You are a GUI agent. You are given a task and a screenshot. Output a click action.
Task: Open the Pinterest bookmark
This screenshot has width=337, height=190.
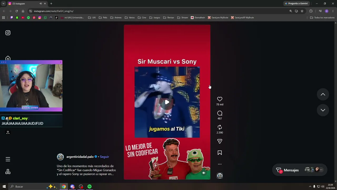point(34,18)
